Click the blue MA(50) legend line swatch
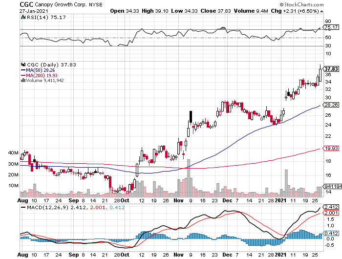 23,70
